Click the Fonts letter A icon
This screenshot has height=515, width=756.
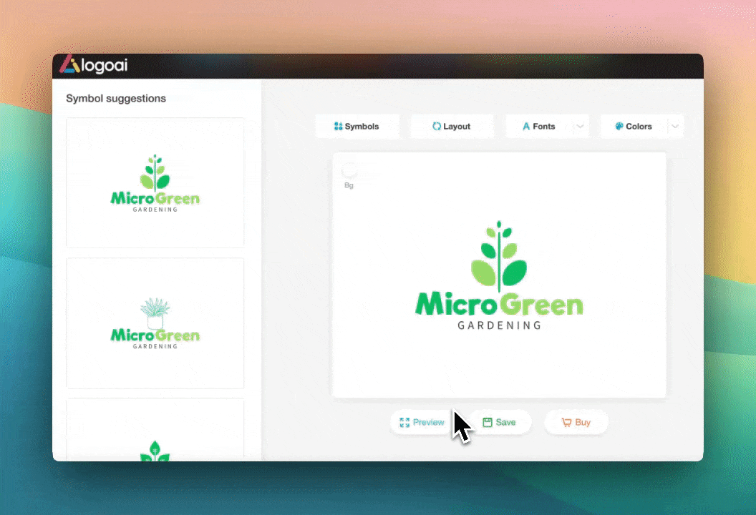point(526,127)
